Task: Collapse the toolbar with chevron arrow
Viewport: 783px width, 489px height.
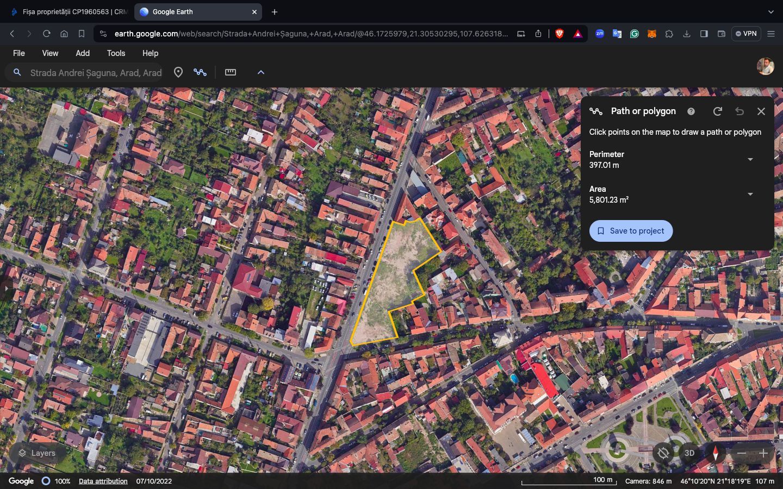Action: [260, 72]
